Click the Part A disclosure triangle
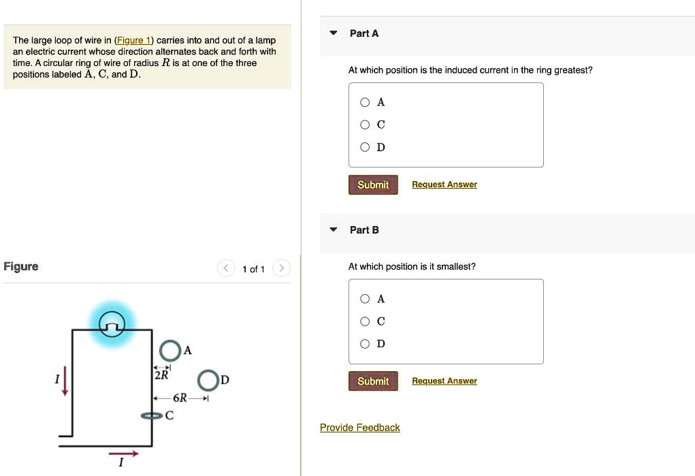This screenshot has height=476, width=695. [333, 32]
